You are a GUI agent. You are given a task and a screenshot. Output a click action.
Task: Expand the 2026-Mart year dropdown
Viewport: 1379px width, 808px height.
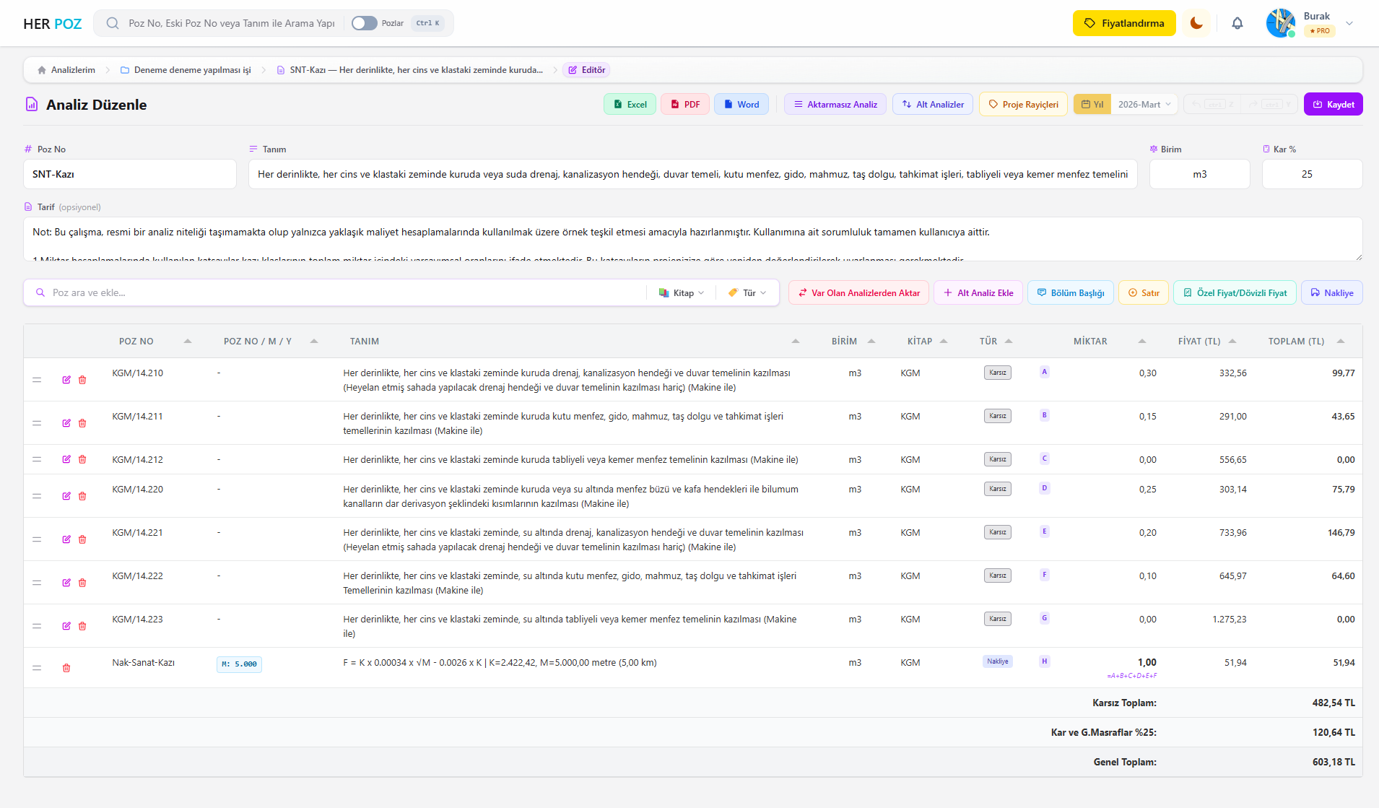click(1144, 105)
